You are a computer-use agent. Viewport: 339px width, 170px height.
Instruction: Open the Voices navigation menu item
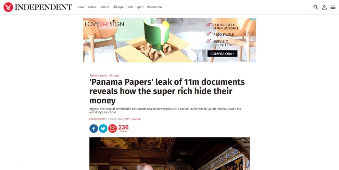(x=92, y=7)
